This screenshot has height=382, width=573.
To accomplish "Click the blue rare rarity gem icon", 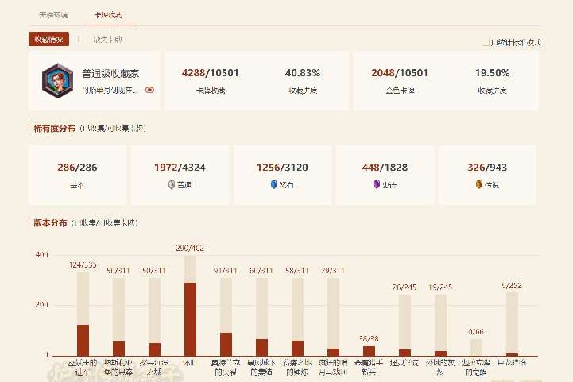I will [x=273, y=185].
